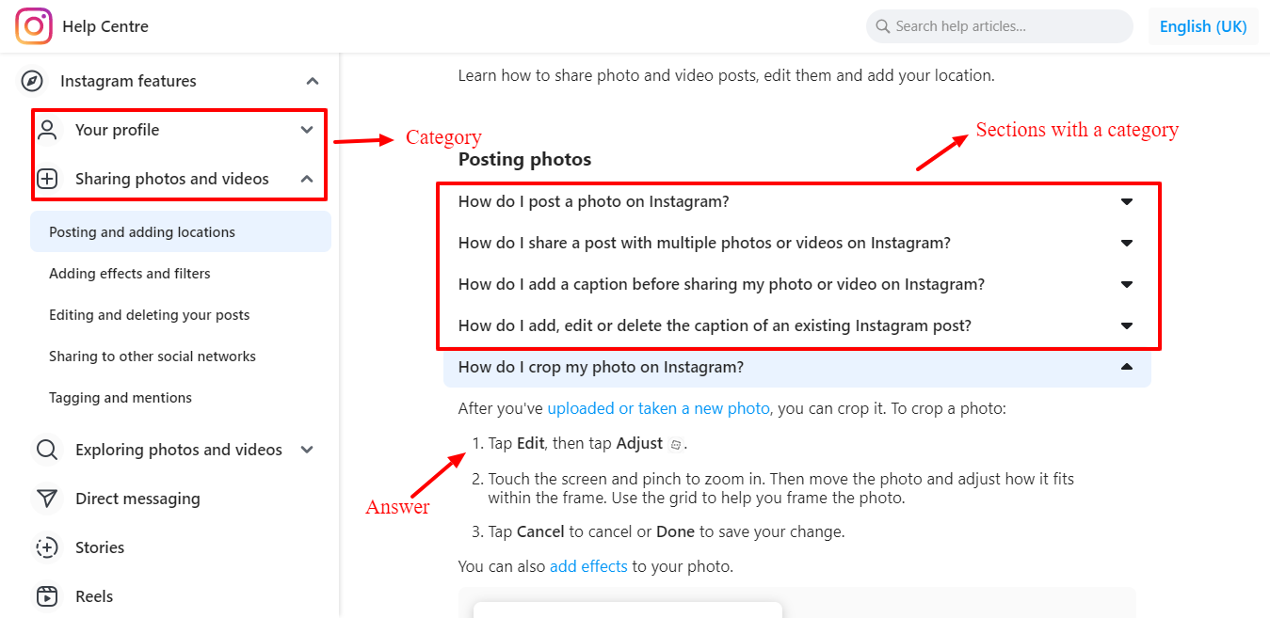Click the 'uploaded or taken a new photo' link
Screen dimensions: 1270x618
658,408
